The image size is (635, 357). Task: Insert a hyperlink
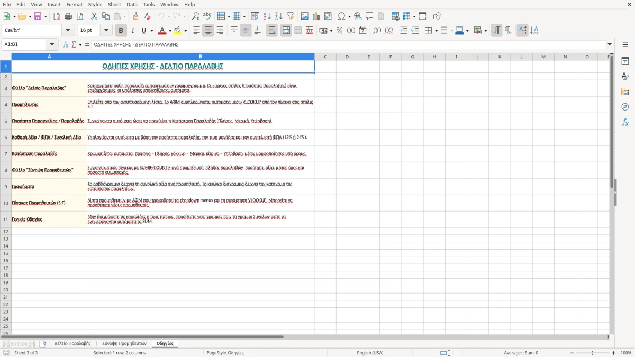pos(358,16)
